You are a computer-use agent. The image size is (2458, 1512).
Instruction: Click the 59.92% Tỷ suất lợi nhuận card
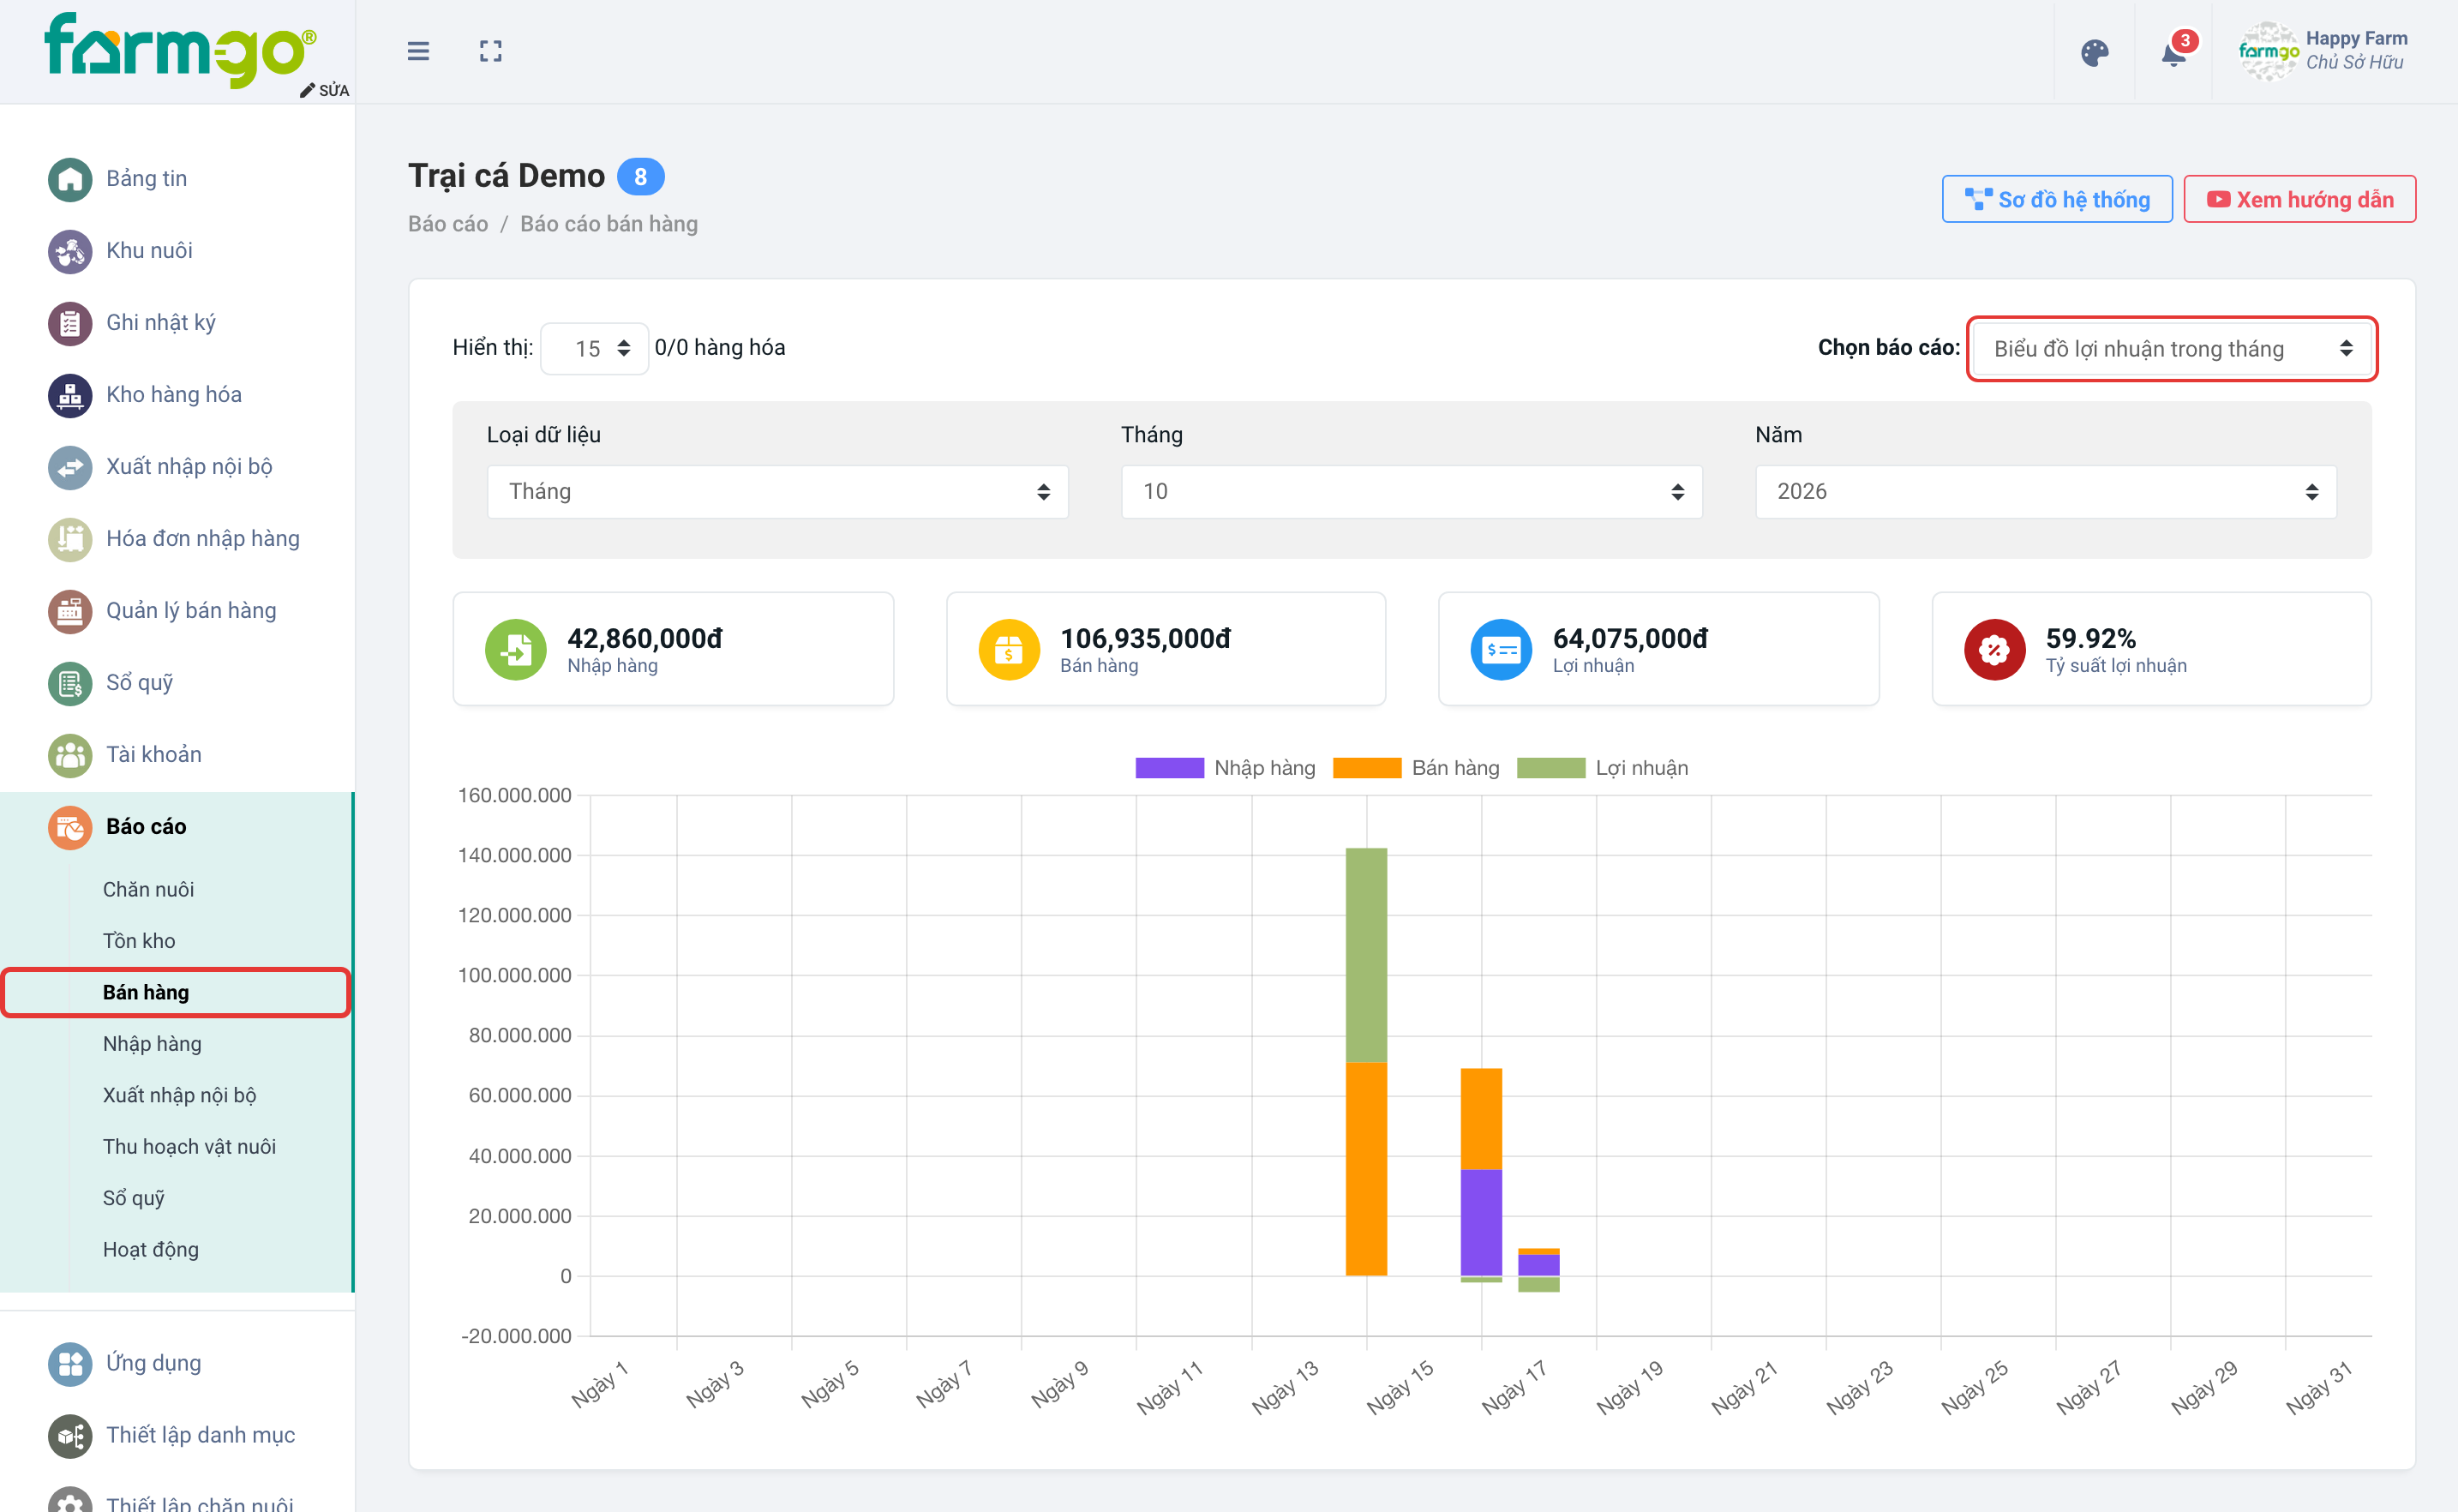pos(2151,649)
